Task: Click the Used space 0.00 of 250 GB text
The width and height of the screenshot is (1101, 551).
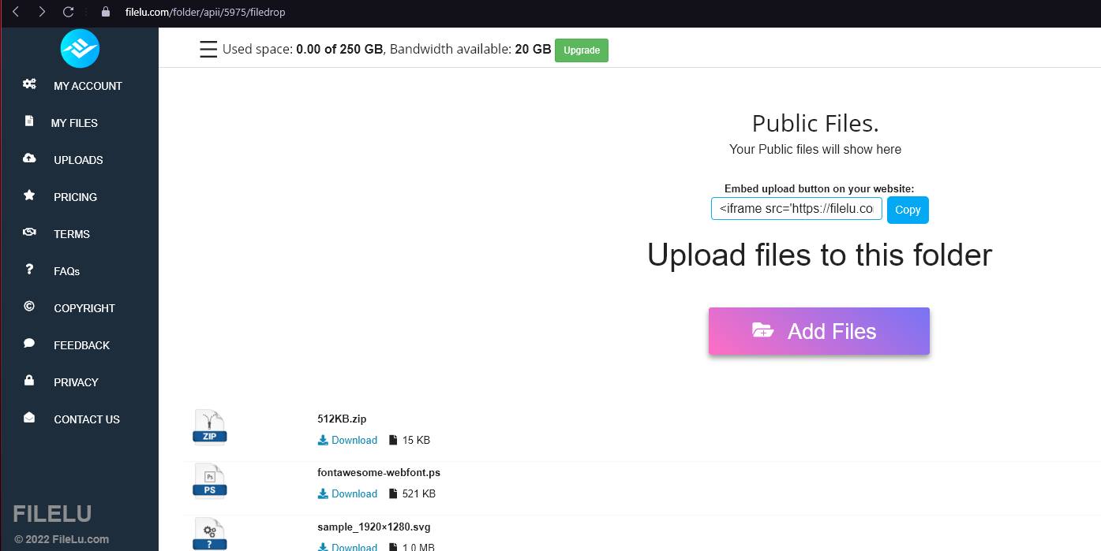Action: pyautogui.click(x=302, y=50)
